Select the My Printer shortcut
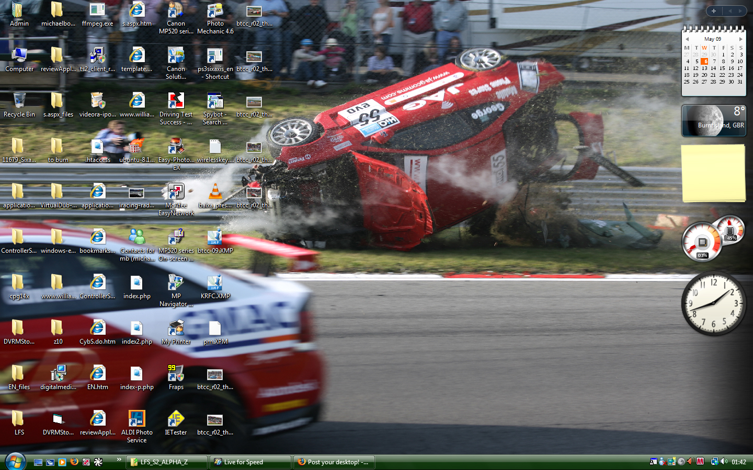Screen dimensions: 753x470 176,333
